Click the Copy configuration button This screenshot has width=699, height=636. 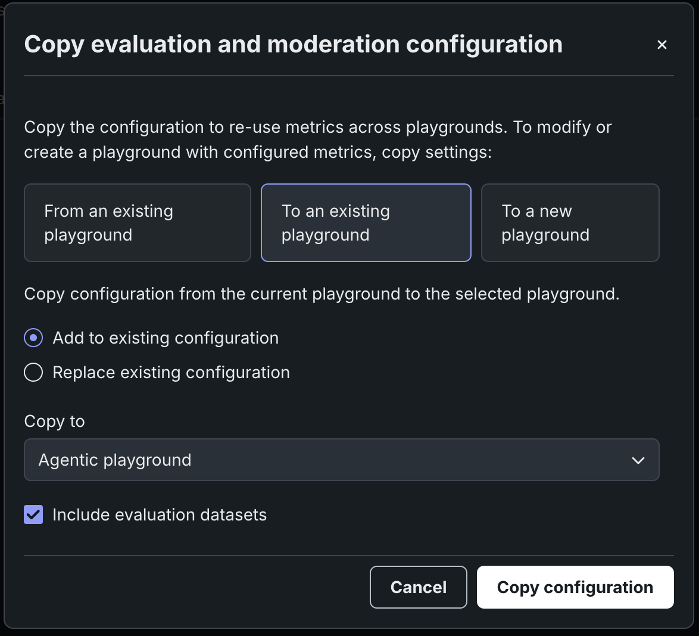pyautogui.click(x=575, y=587)
